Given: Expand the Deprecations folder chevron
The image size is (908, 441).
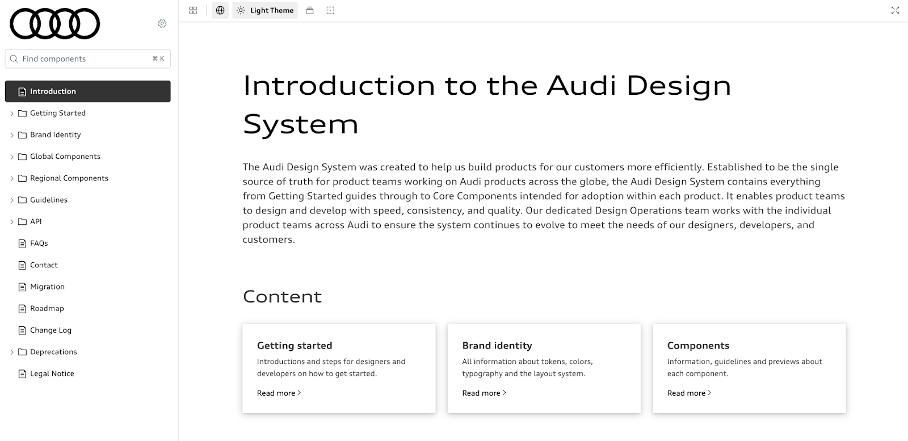Looking at the screenshot, I should 12,352.
